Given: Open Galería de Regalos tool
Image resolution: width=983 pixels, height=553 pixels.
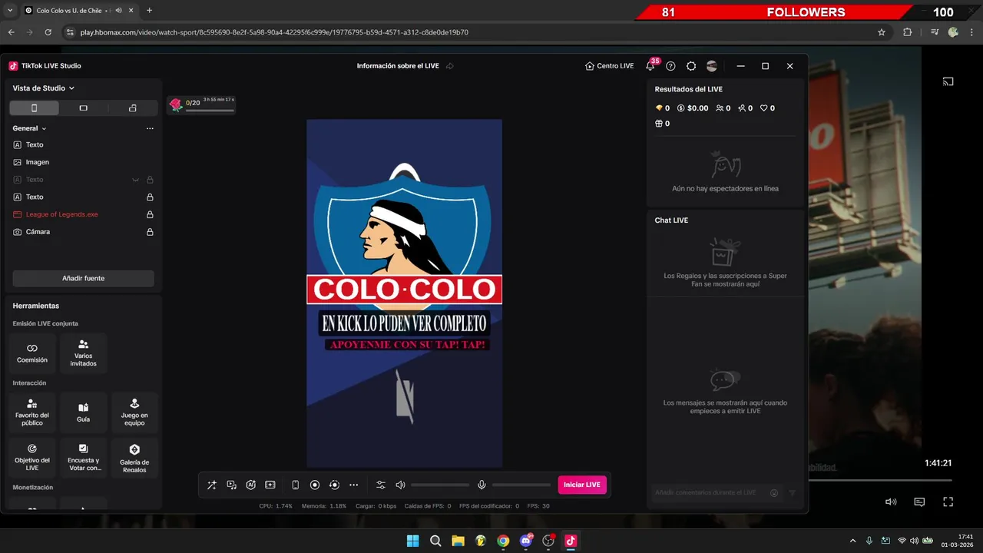Looking at the screenshot, I should 134,458.
